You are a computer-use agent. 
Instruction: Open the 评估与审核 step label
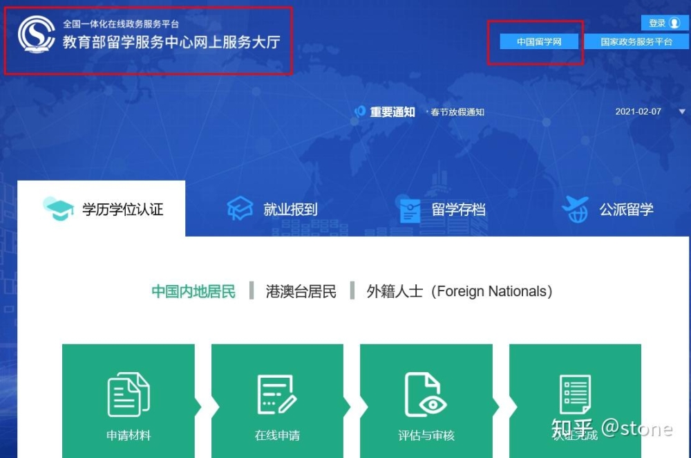tap(426, 435)
